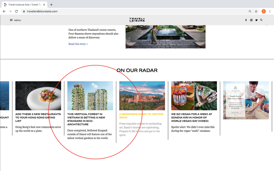Open the hamburger MENU button
The width and height of the screenshot is (274, 171).
coord(15,20)
